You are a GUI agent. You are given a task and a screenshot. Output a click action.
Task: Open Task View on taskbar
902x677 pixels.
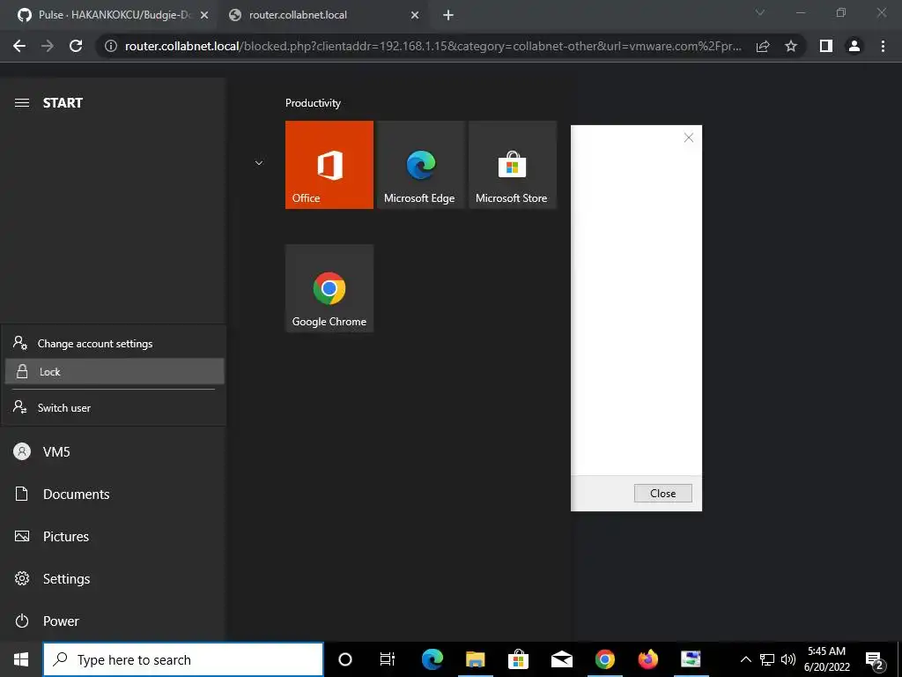[388, 659]
